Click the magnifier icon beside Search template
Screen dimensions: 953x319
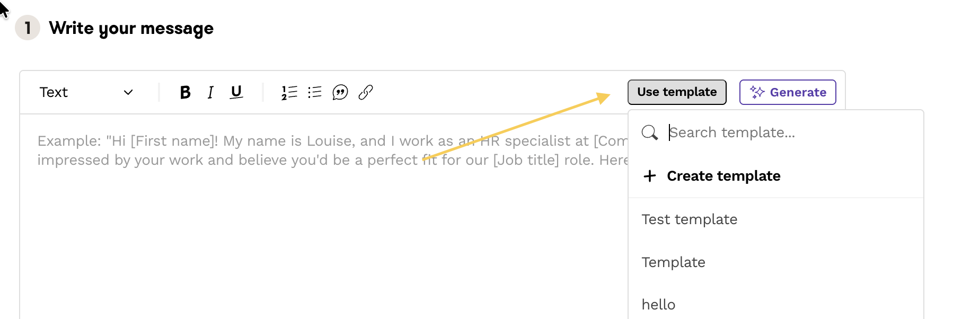click(x=649, y=132)
